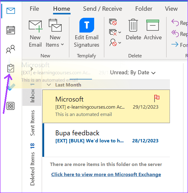Switch to the Send / Receive tab
Screen dimensions: 188x193
coord(103,9)
